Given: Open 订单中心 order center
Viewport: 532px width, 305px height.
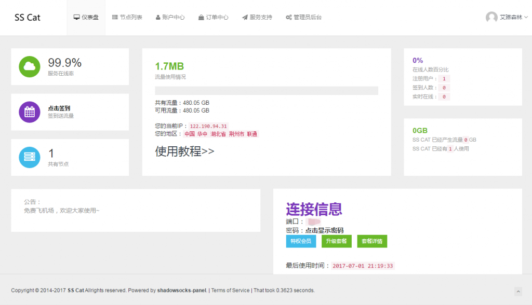Looking at the screenshot, I should (213, 17).
